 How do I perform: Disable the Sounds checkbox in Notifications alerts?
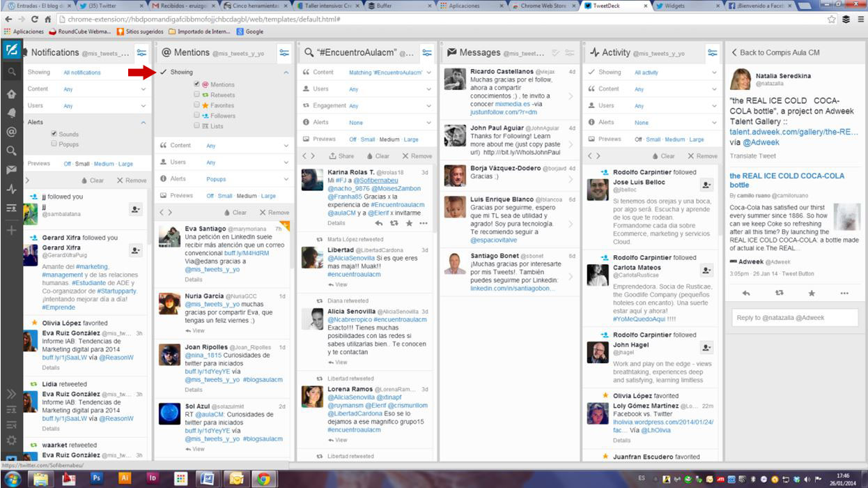tap(54, 134)
